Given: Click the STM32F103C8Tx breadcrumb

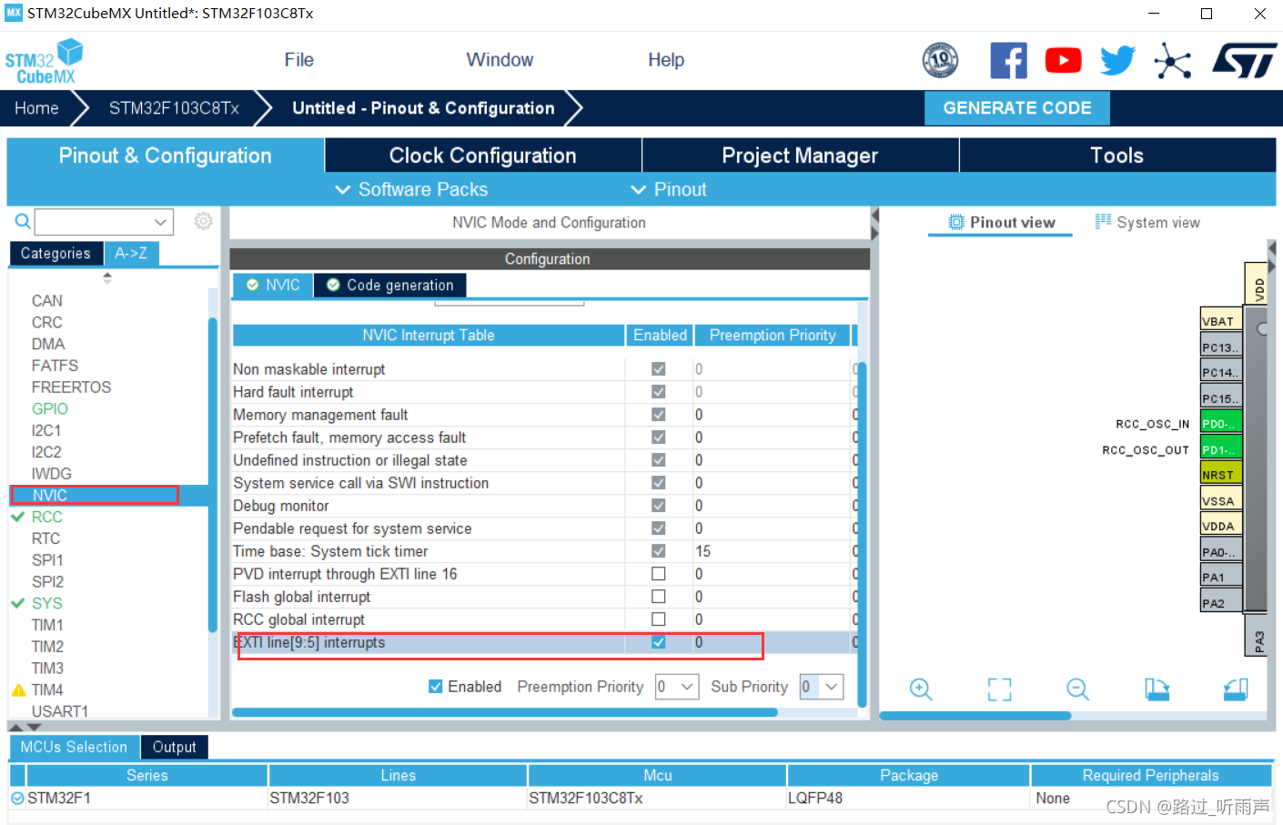Looking at the screenshot, I should point(174,108).
